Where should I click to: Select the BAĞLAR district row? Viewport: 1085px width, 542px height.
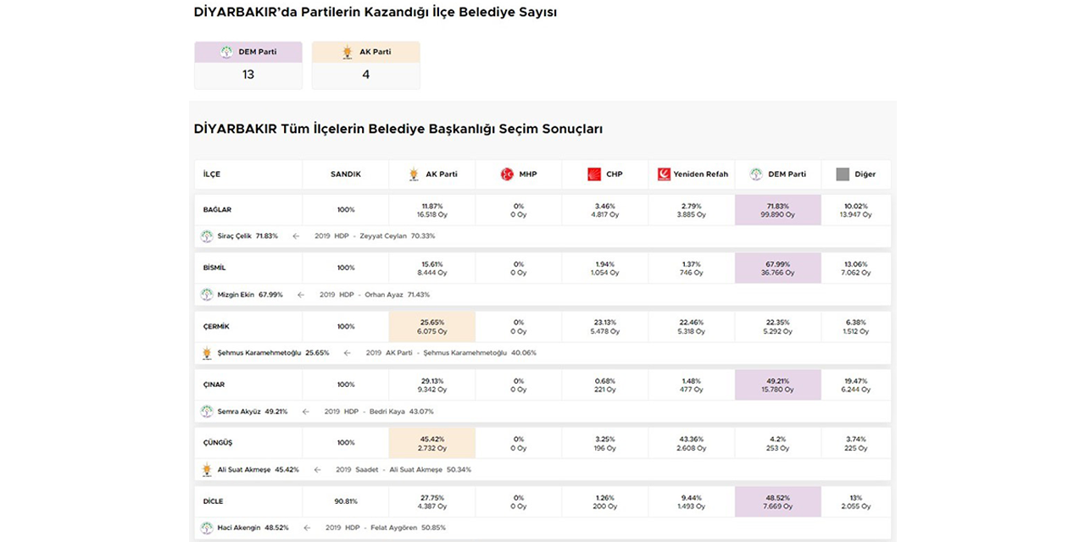pyautogui.click(x=218, y=210)
